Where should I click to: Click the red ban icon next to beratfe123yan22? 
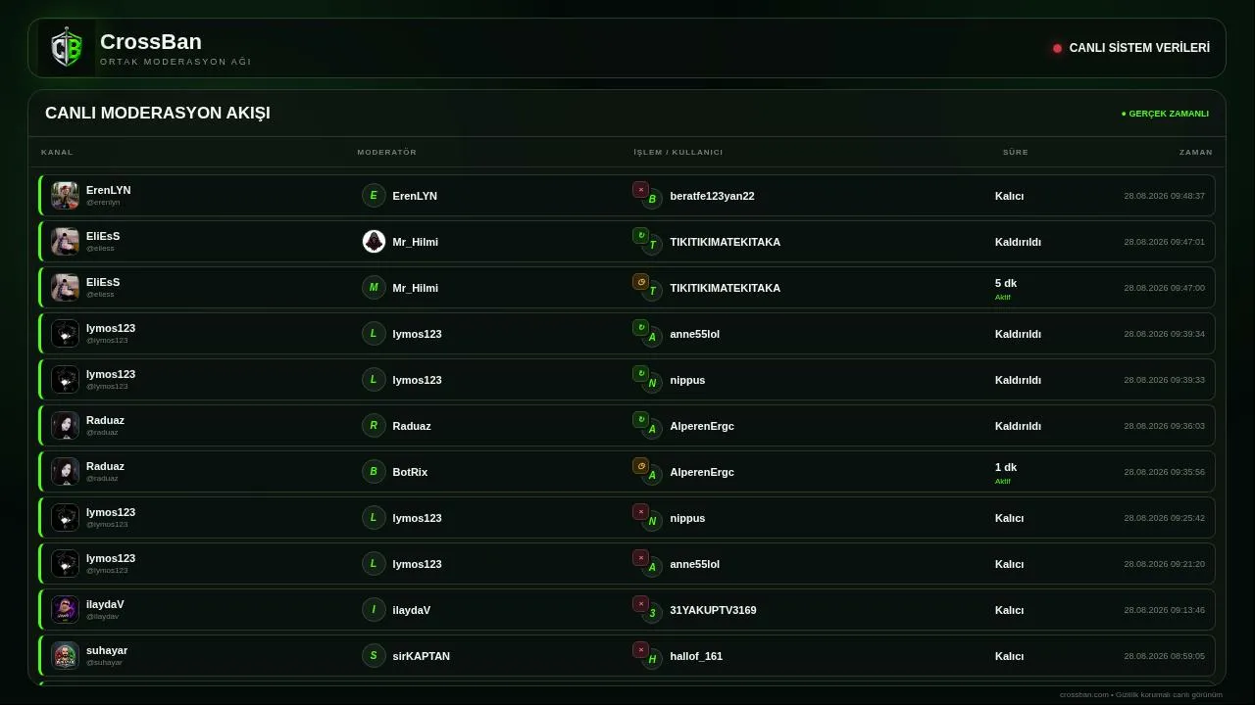[x=640, y=190]
